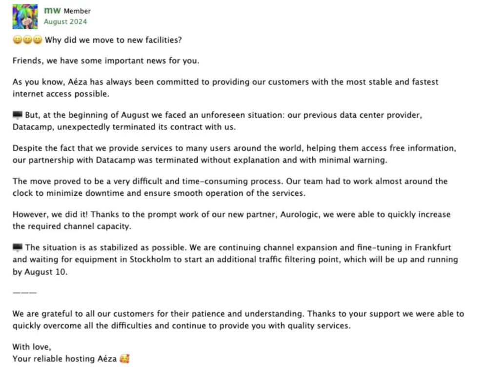488x367 pixels.
Task: Click the line "Friends, we have some important news"
Action: click(106, 61)
